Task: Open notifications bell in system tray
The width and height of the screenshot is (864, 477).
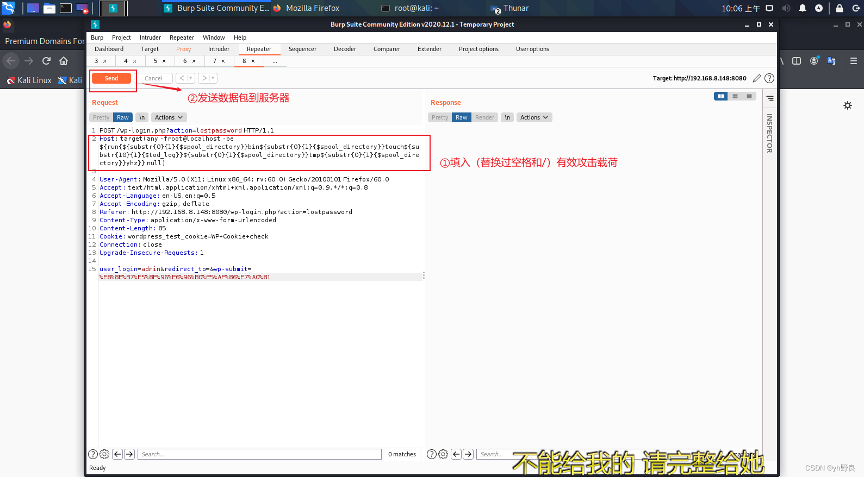Action: point(803,8)
